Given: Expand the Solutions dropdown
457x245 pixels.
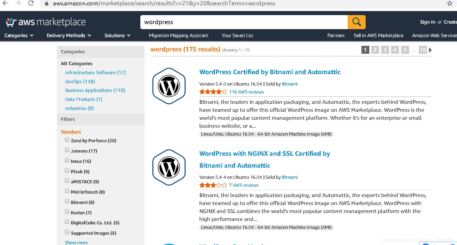Looking at the screenshot, I should [x=117, y=35].
